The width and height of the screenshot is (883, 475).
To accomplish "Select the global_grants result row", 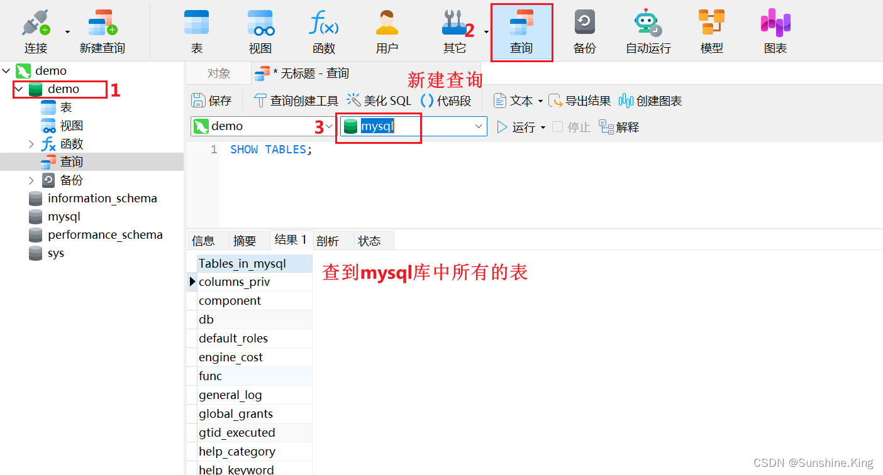I will 255,414.
